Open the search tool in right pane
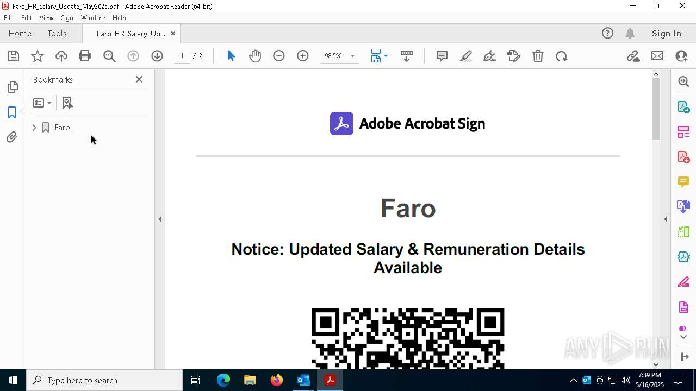696x391 pixels. pyautogui.click(x=683, y=81)
